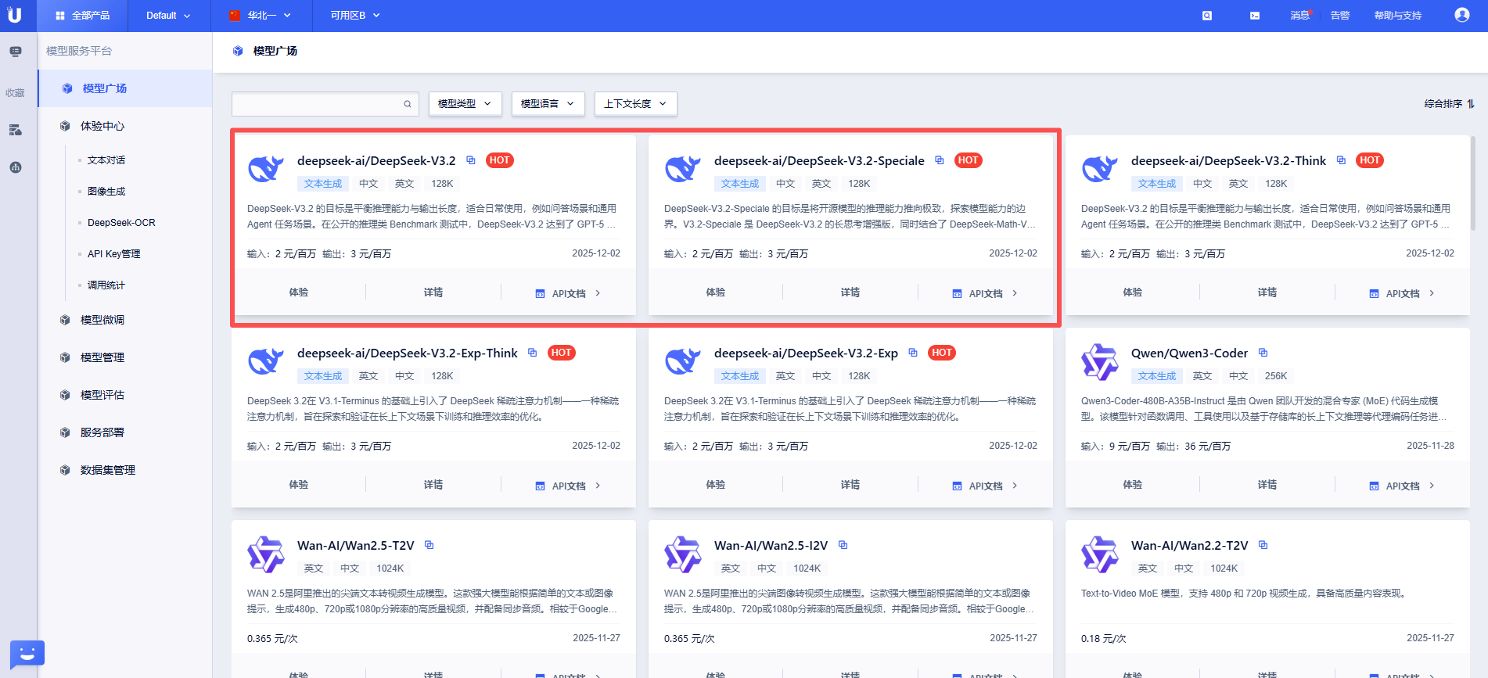This screenshot has height=678, width=1488.
Task: Copy the Qwen3-Coder model name icon
Action: pyautogui.click(x=1263, y=353)
